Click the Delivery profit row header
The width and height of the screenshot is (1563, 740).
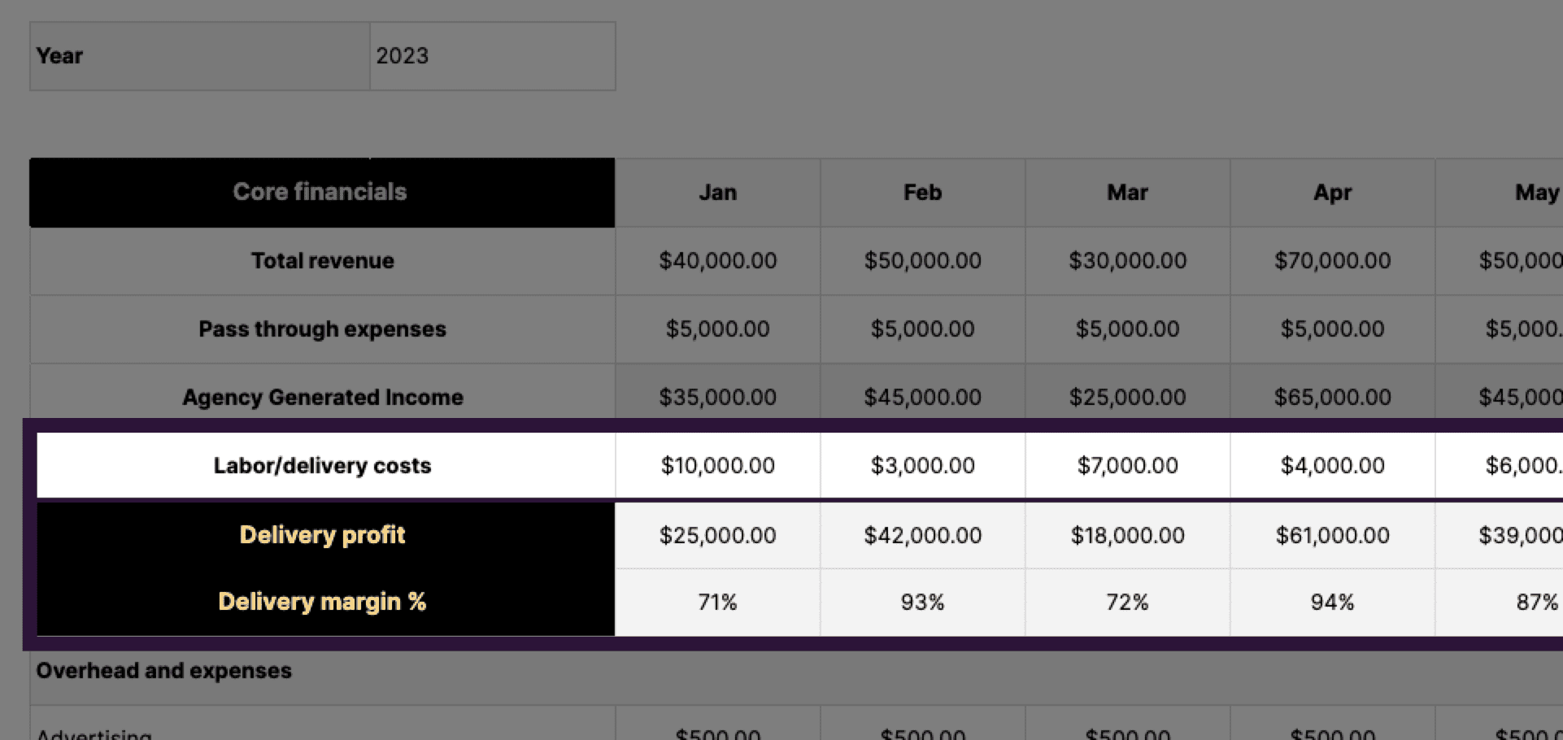click(322, 535)
